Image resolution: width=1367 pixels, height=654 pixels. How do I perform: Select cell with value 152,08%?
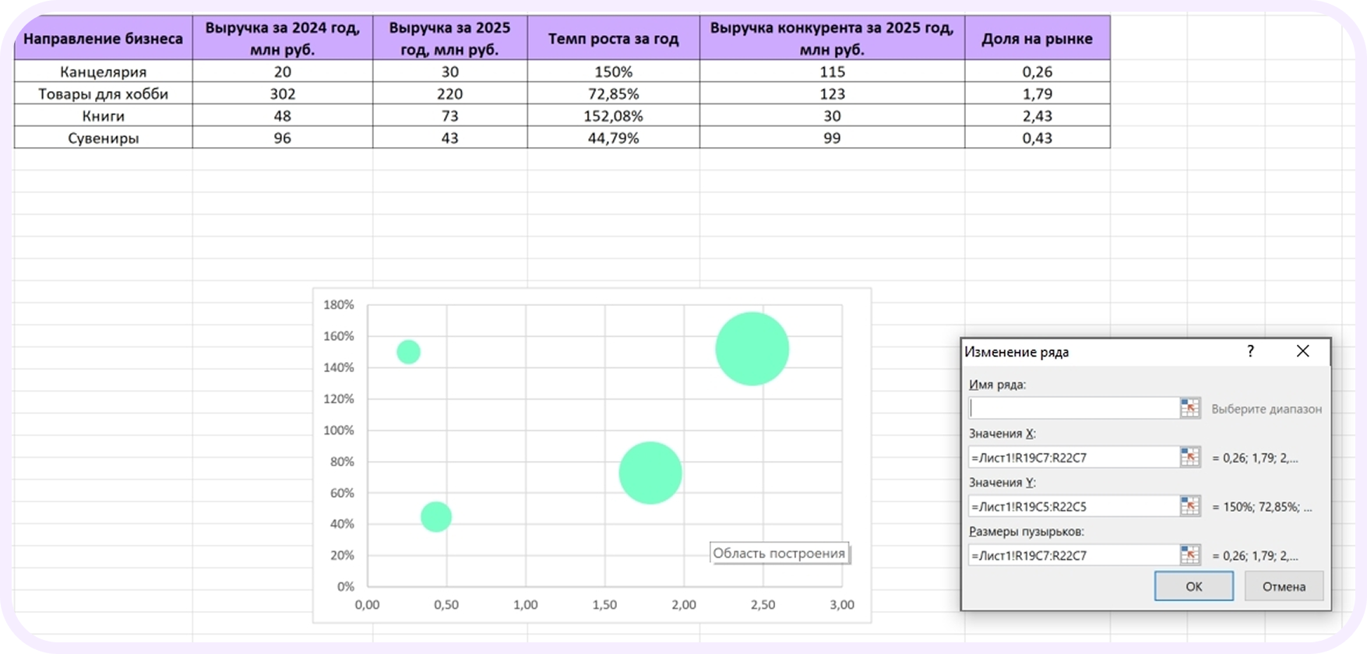[613, 116]
